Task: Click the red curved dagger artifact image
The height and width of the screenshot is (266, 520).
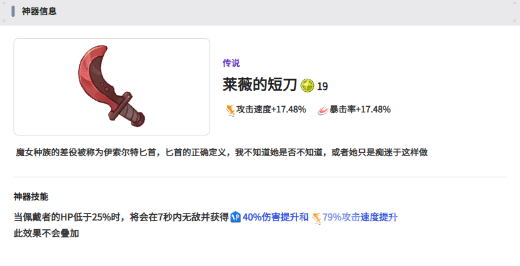Action: point(111,86)
